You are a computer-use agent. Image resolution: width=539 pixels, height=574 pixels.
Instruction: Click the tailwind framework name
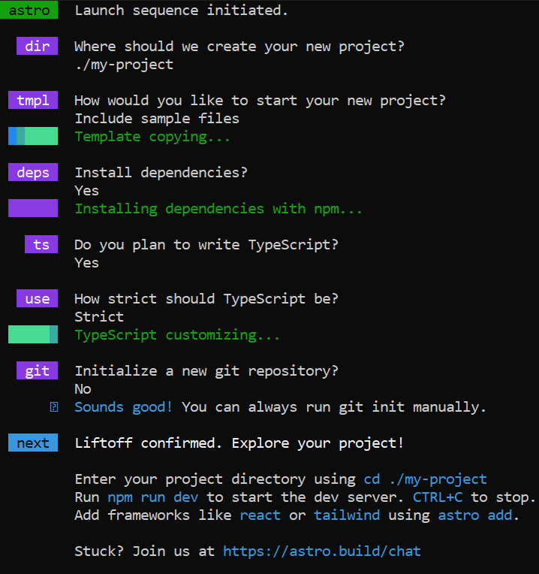(347, 515)
